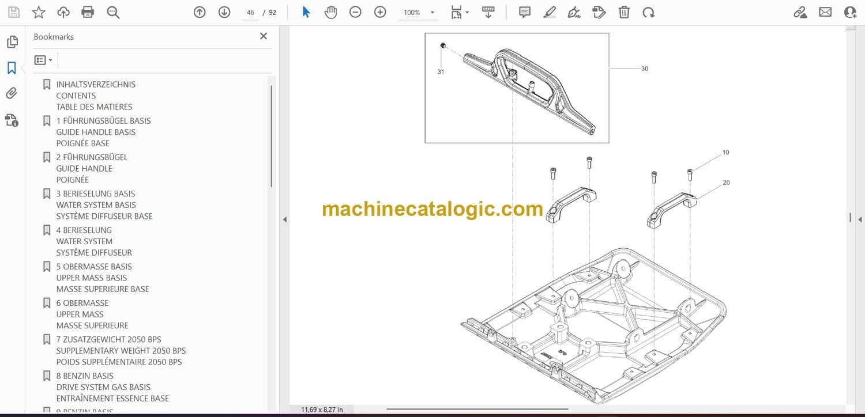865x417 pixels.
Task: Click the Delete trash icon
Action: click(x=624, y=12)
